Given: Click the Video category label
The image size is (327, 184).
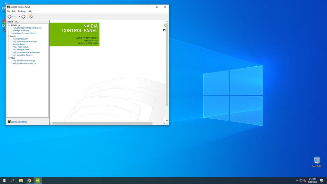Looking at the screenshot, I should click(13, 58).
